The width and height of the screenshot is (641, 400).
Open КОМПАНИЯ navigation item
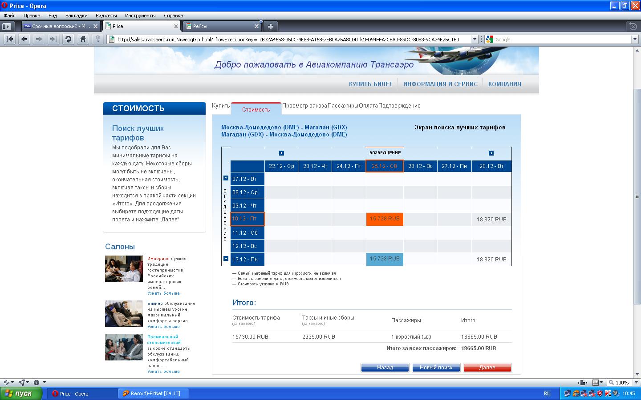tap(504, 84)
